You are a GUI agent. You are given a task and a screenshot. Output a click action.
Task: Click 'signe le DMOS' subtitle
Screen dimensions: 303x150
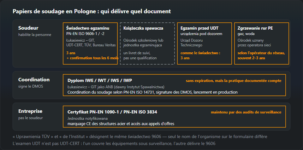click(x=31, y=86)
